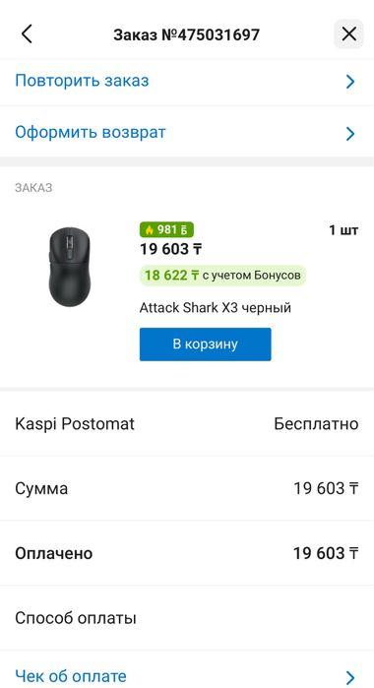Open Оформить возврат link
This screenshot has width=374, height=688.
point(187,133)
